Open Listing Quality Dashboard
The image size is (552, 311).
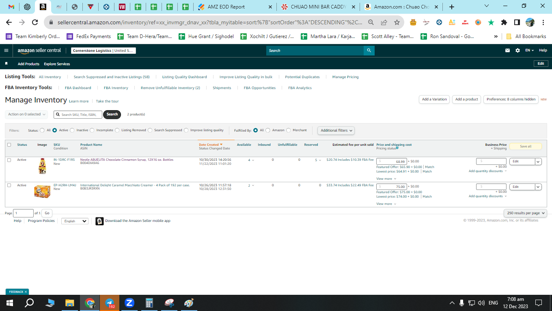[185, 77]
